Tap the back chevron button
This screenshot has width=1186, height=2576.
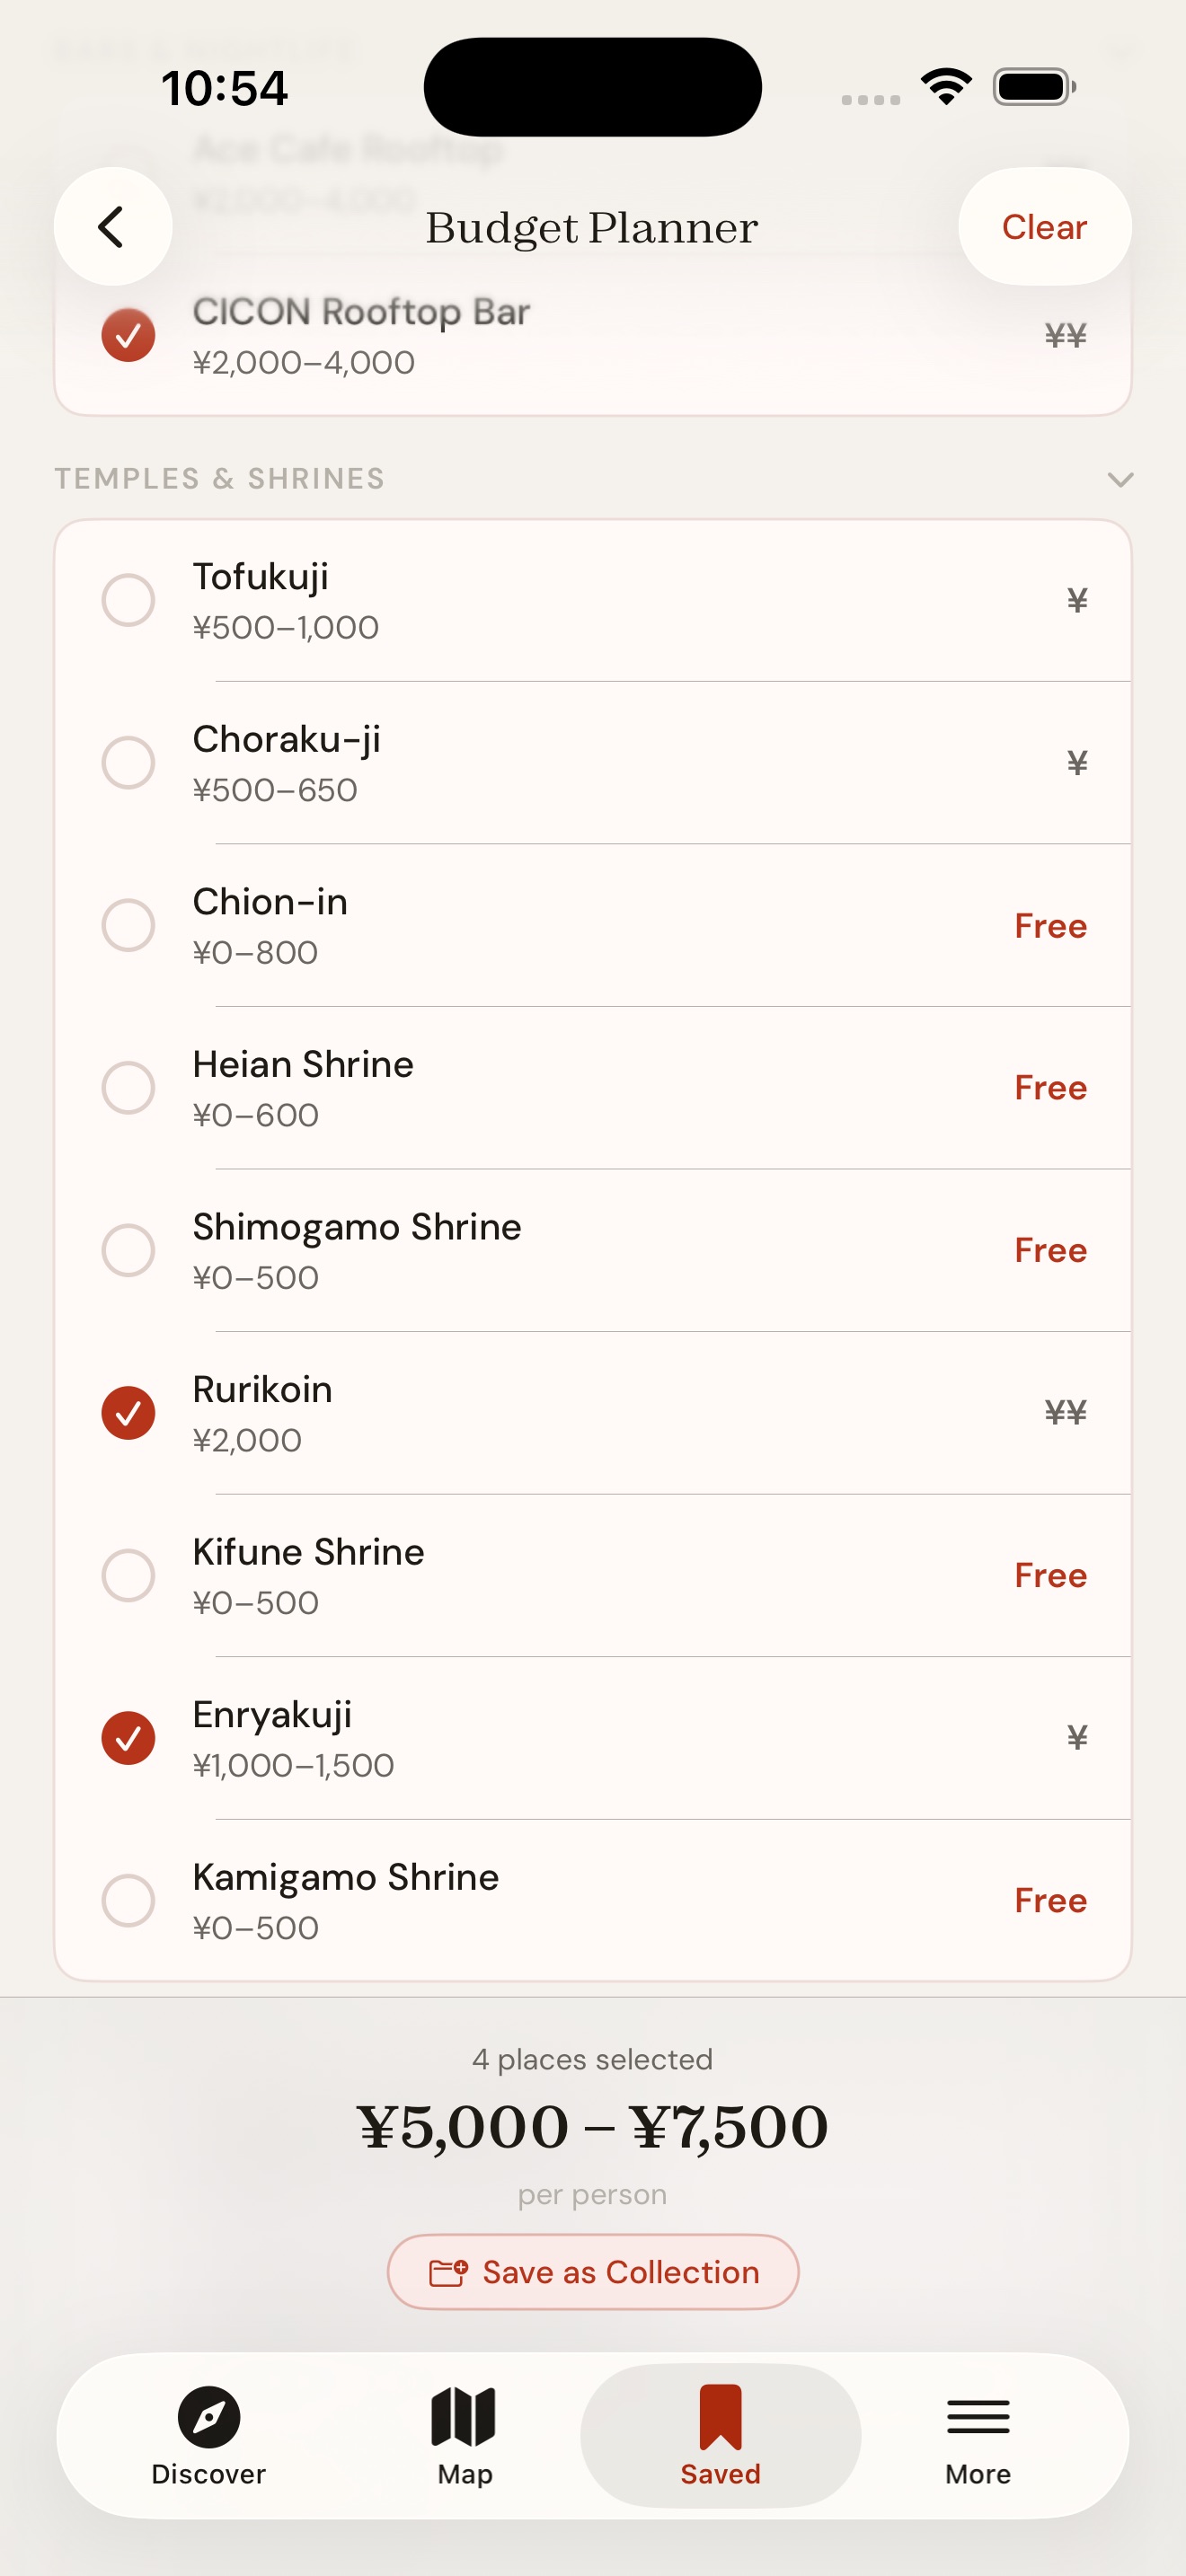[x=112, y=227]
